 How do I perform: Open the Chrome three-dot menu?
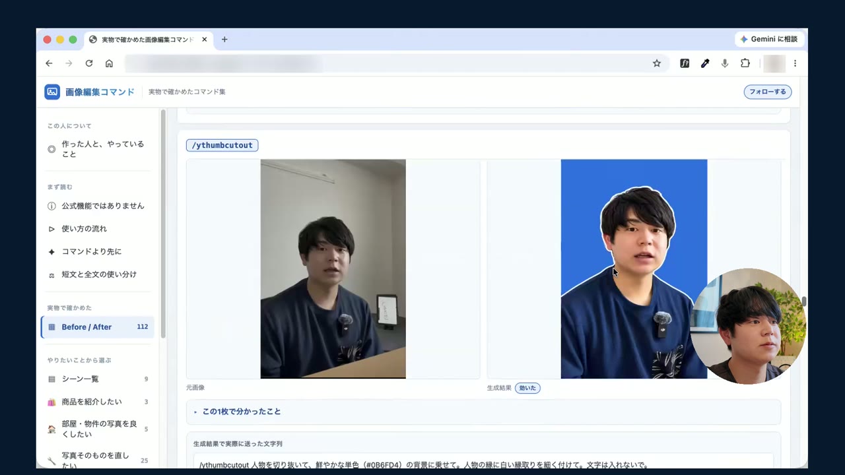click(795, 63)
